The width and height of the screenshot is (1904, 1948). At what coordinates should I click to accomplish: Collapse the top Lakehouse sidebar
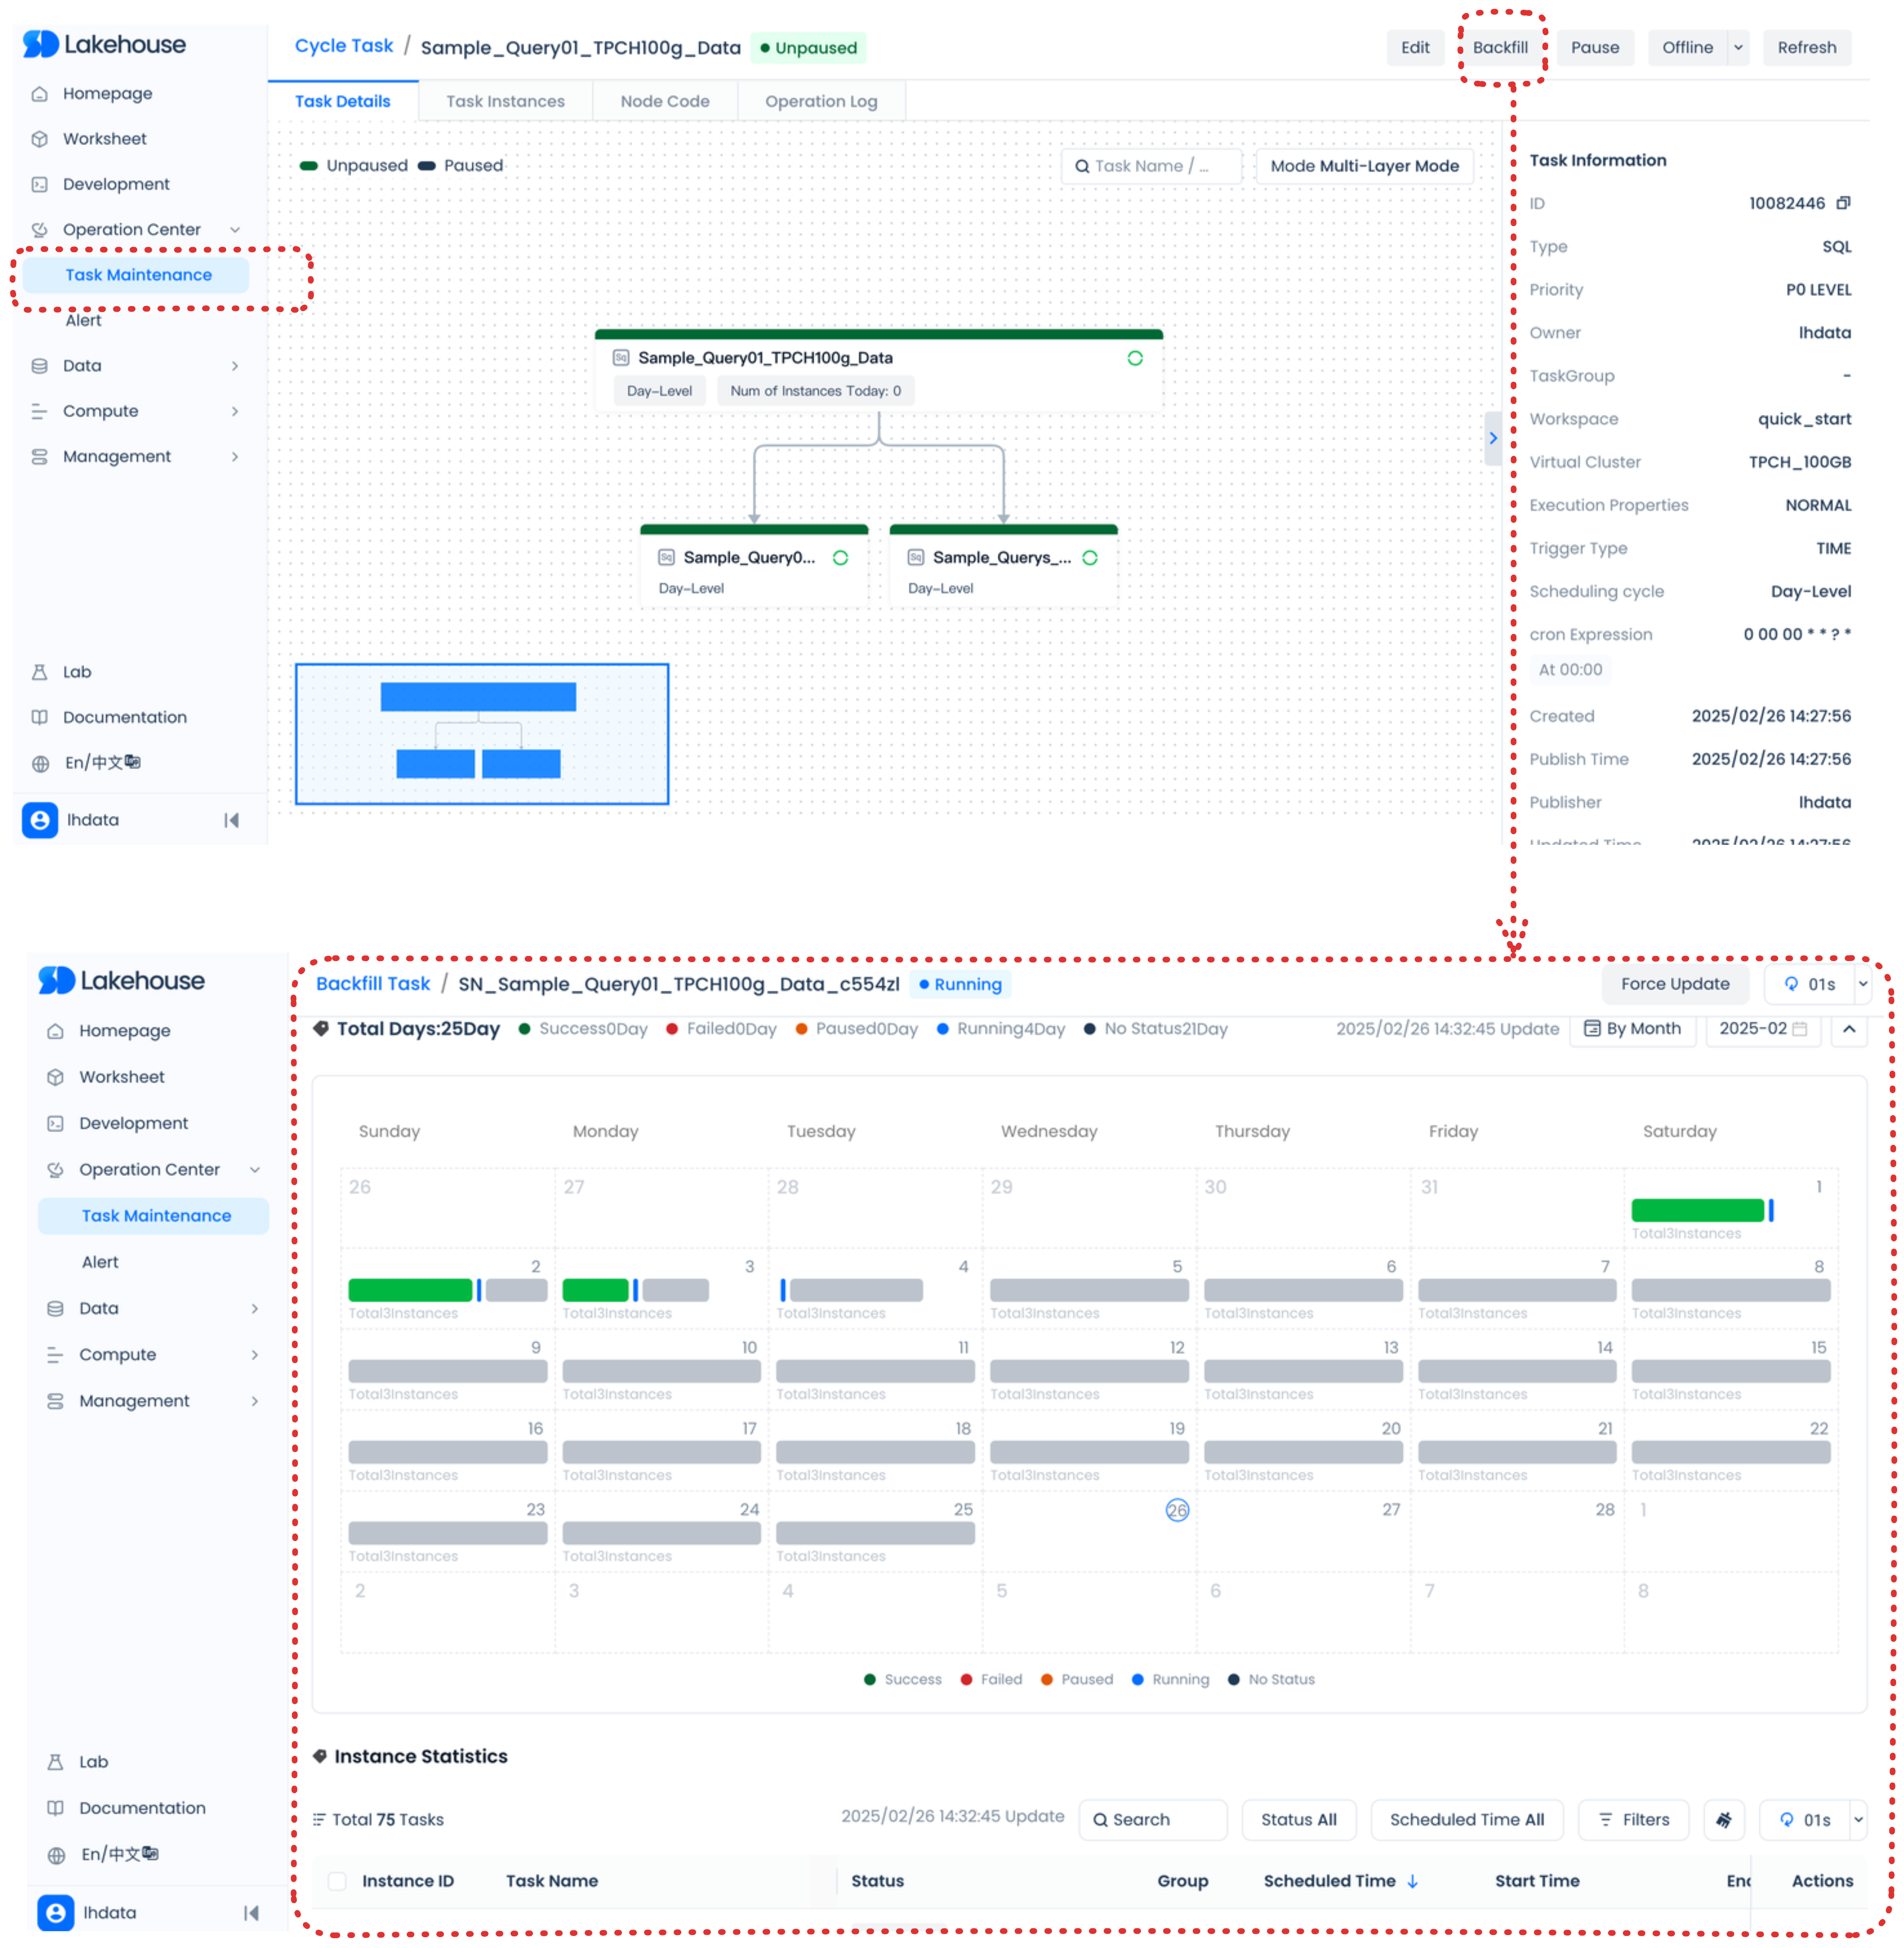click(231, 820)
